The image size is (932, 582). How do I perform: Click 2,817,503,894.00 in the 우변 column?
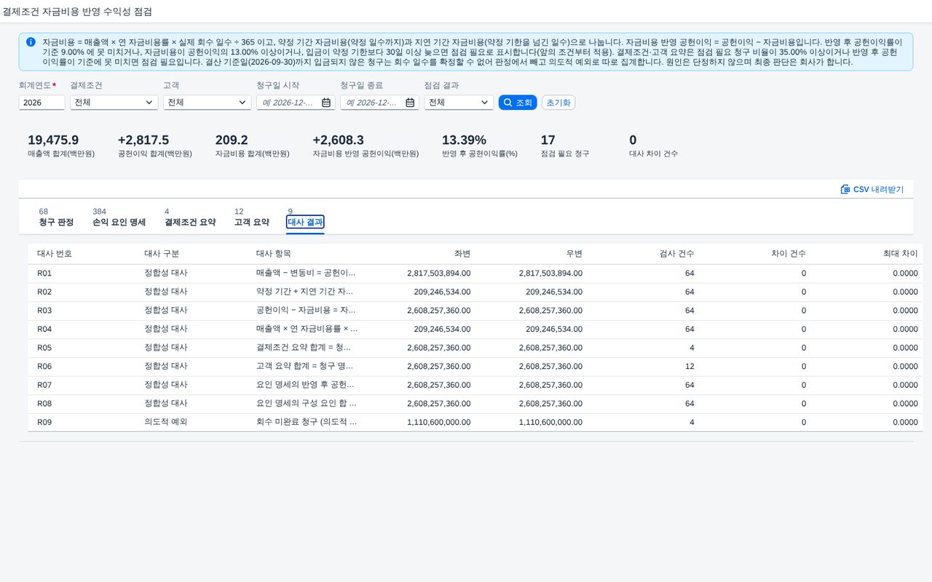(550, 273)
